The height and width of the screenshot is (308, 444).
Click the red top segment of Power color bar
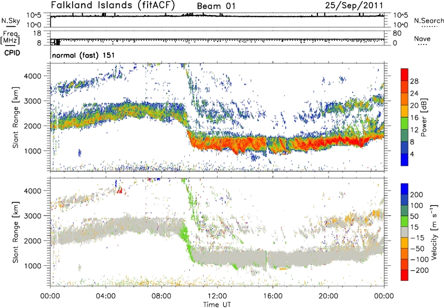click(405, 74)
